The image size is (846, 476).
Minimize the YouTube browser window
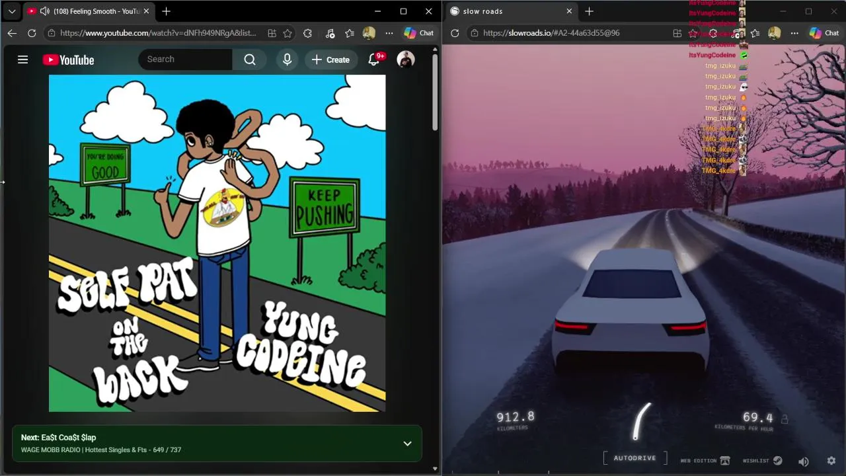pos(377,11)
